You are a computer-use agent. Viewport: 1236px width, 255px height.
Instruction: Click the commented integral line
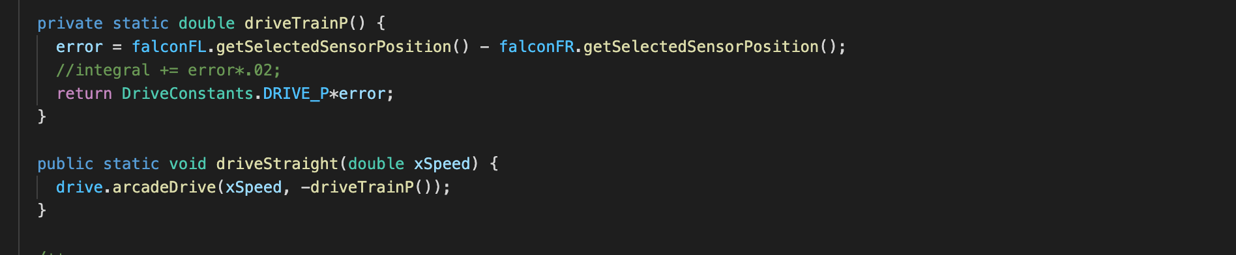point(168,70)
